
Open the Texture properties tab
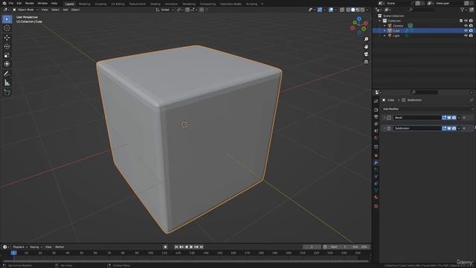pyautogui.click(x=376, y=206)
